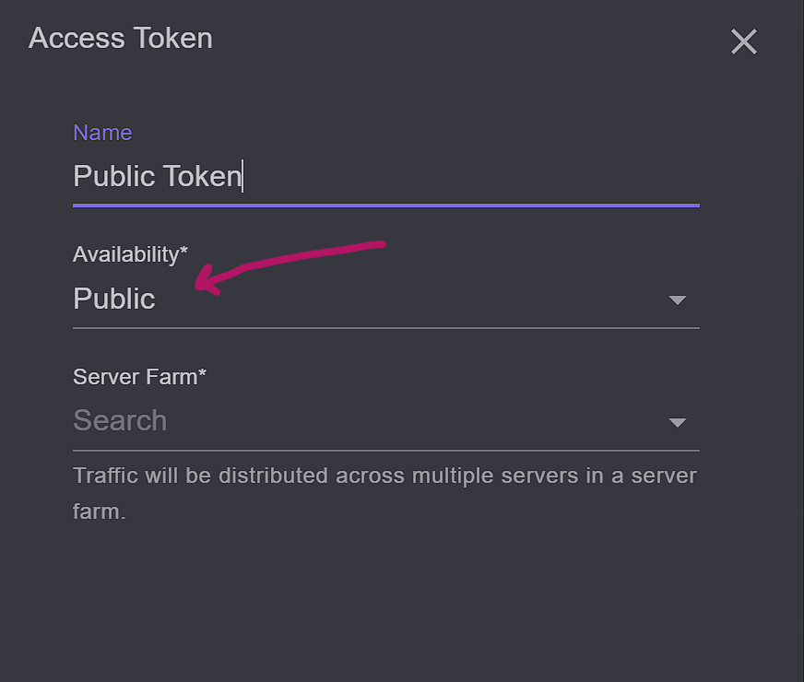Click the word farm in help text
The height and width of the screenshot is (682, 804).
[97, 511]
